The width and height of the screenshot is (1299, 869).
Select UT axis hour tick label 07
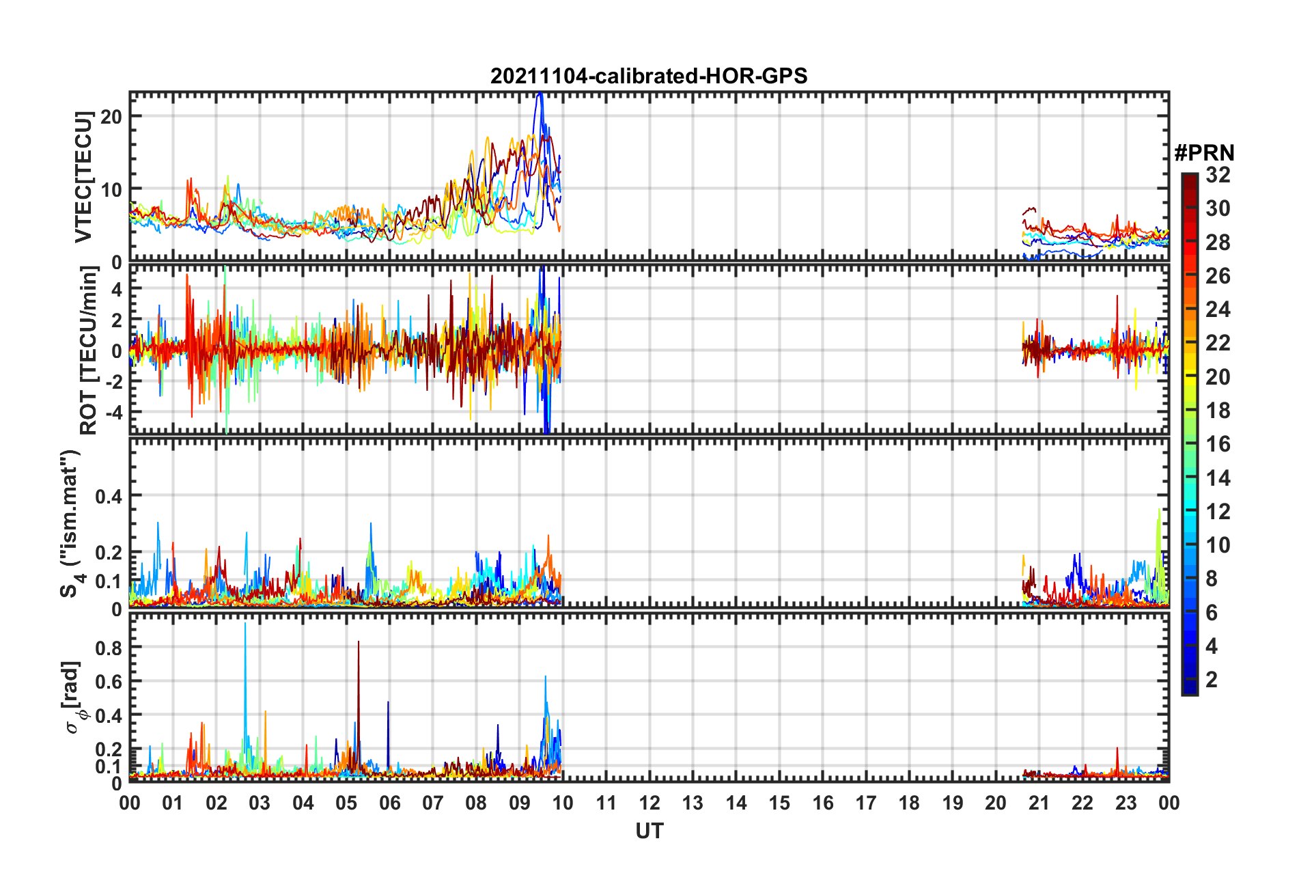tap(433, 803)
